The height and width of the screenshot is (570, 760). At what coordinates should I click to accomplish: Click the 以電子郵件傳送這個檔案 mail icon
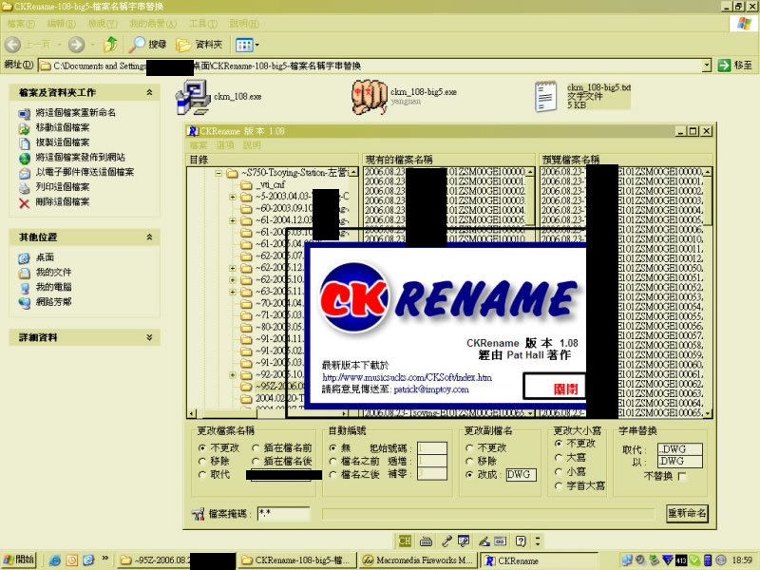point(25,173)
